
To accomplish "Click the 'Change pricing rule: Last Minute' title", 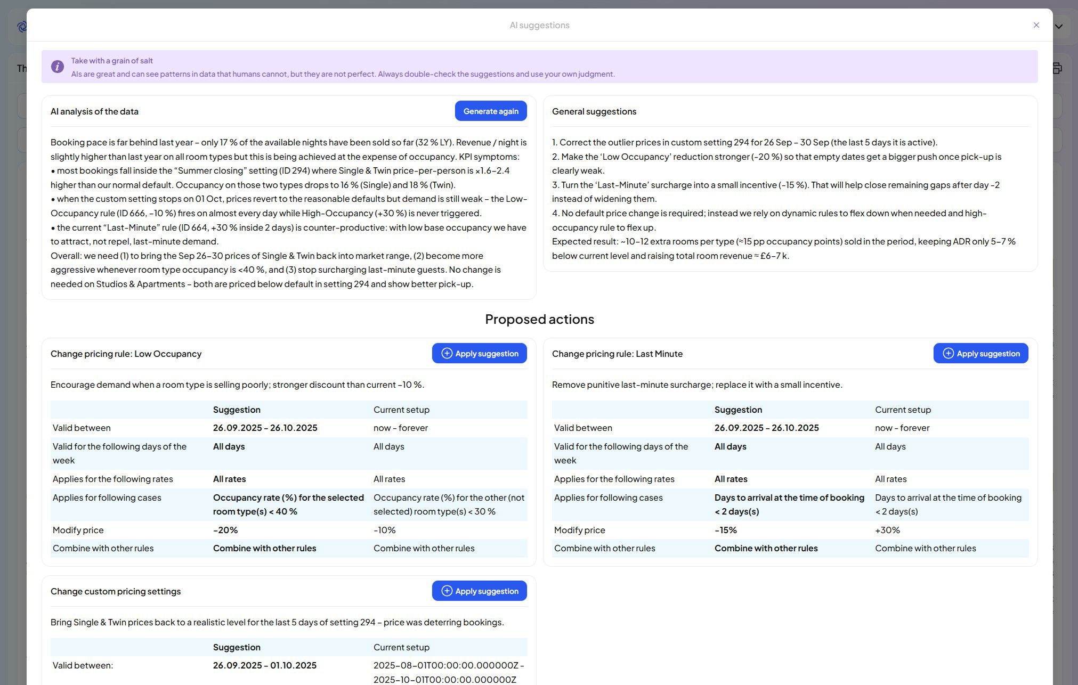I will coord(617,354).
